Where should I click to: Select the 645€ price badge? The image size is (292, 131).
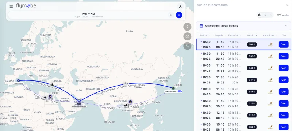(x=252, y=92)
